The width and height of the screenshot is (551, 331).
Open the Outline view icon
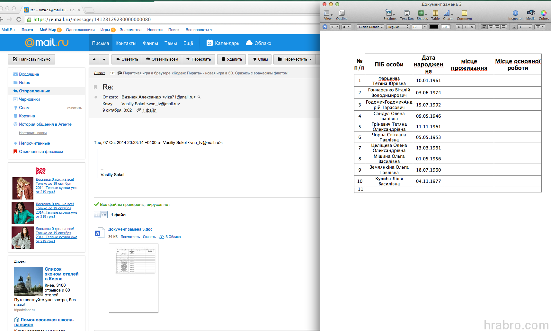click(342, 13)
